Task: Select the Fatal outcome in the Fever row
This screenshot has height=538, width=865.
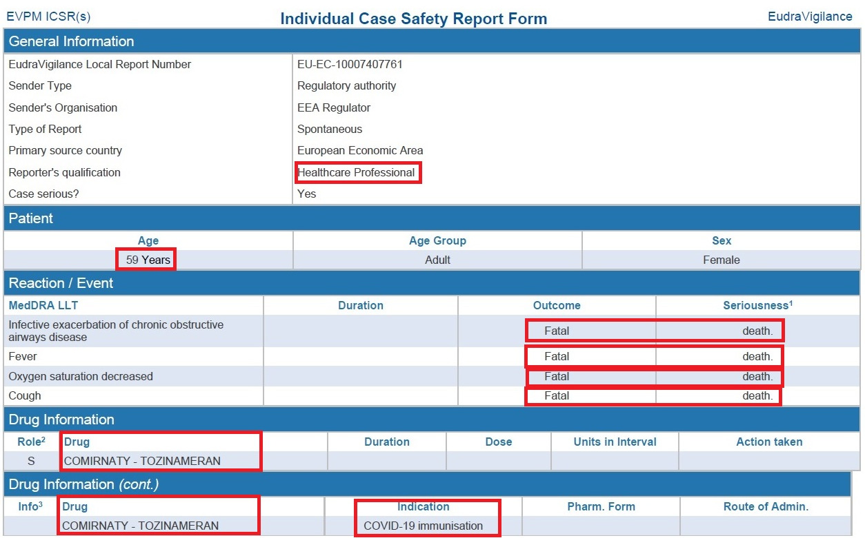Action: click(557, 357)
